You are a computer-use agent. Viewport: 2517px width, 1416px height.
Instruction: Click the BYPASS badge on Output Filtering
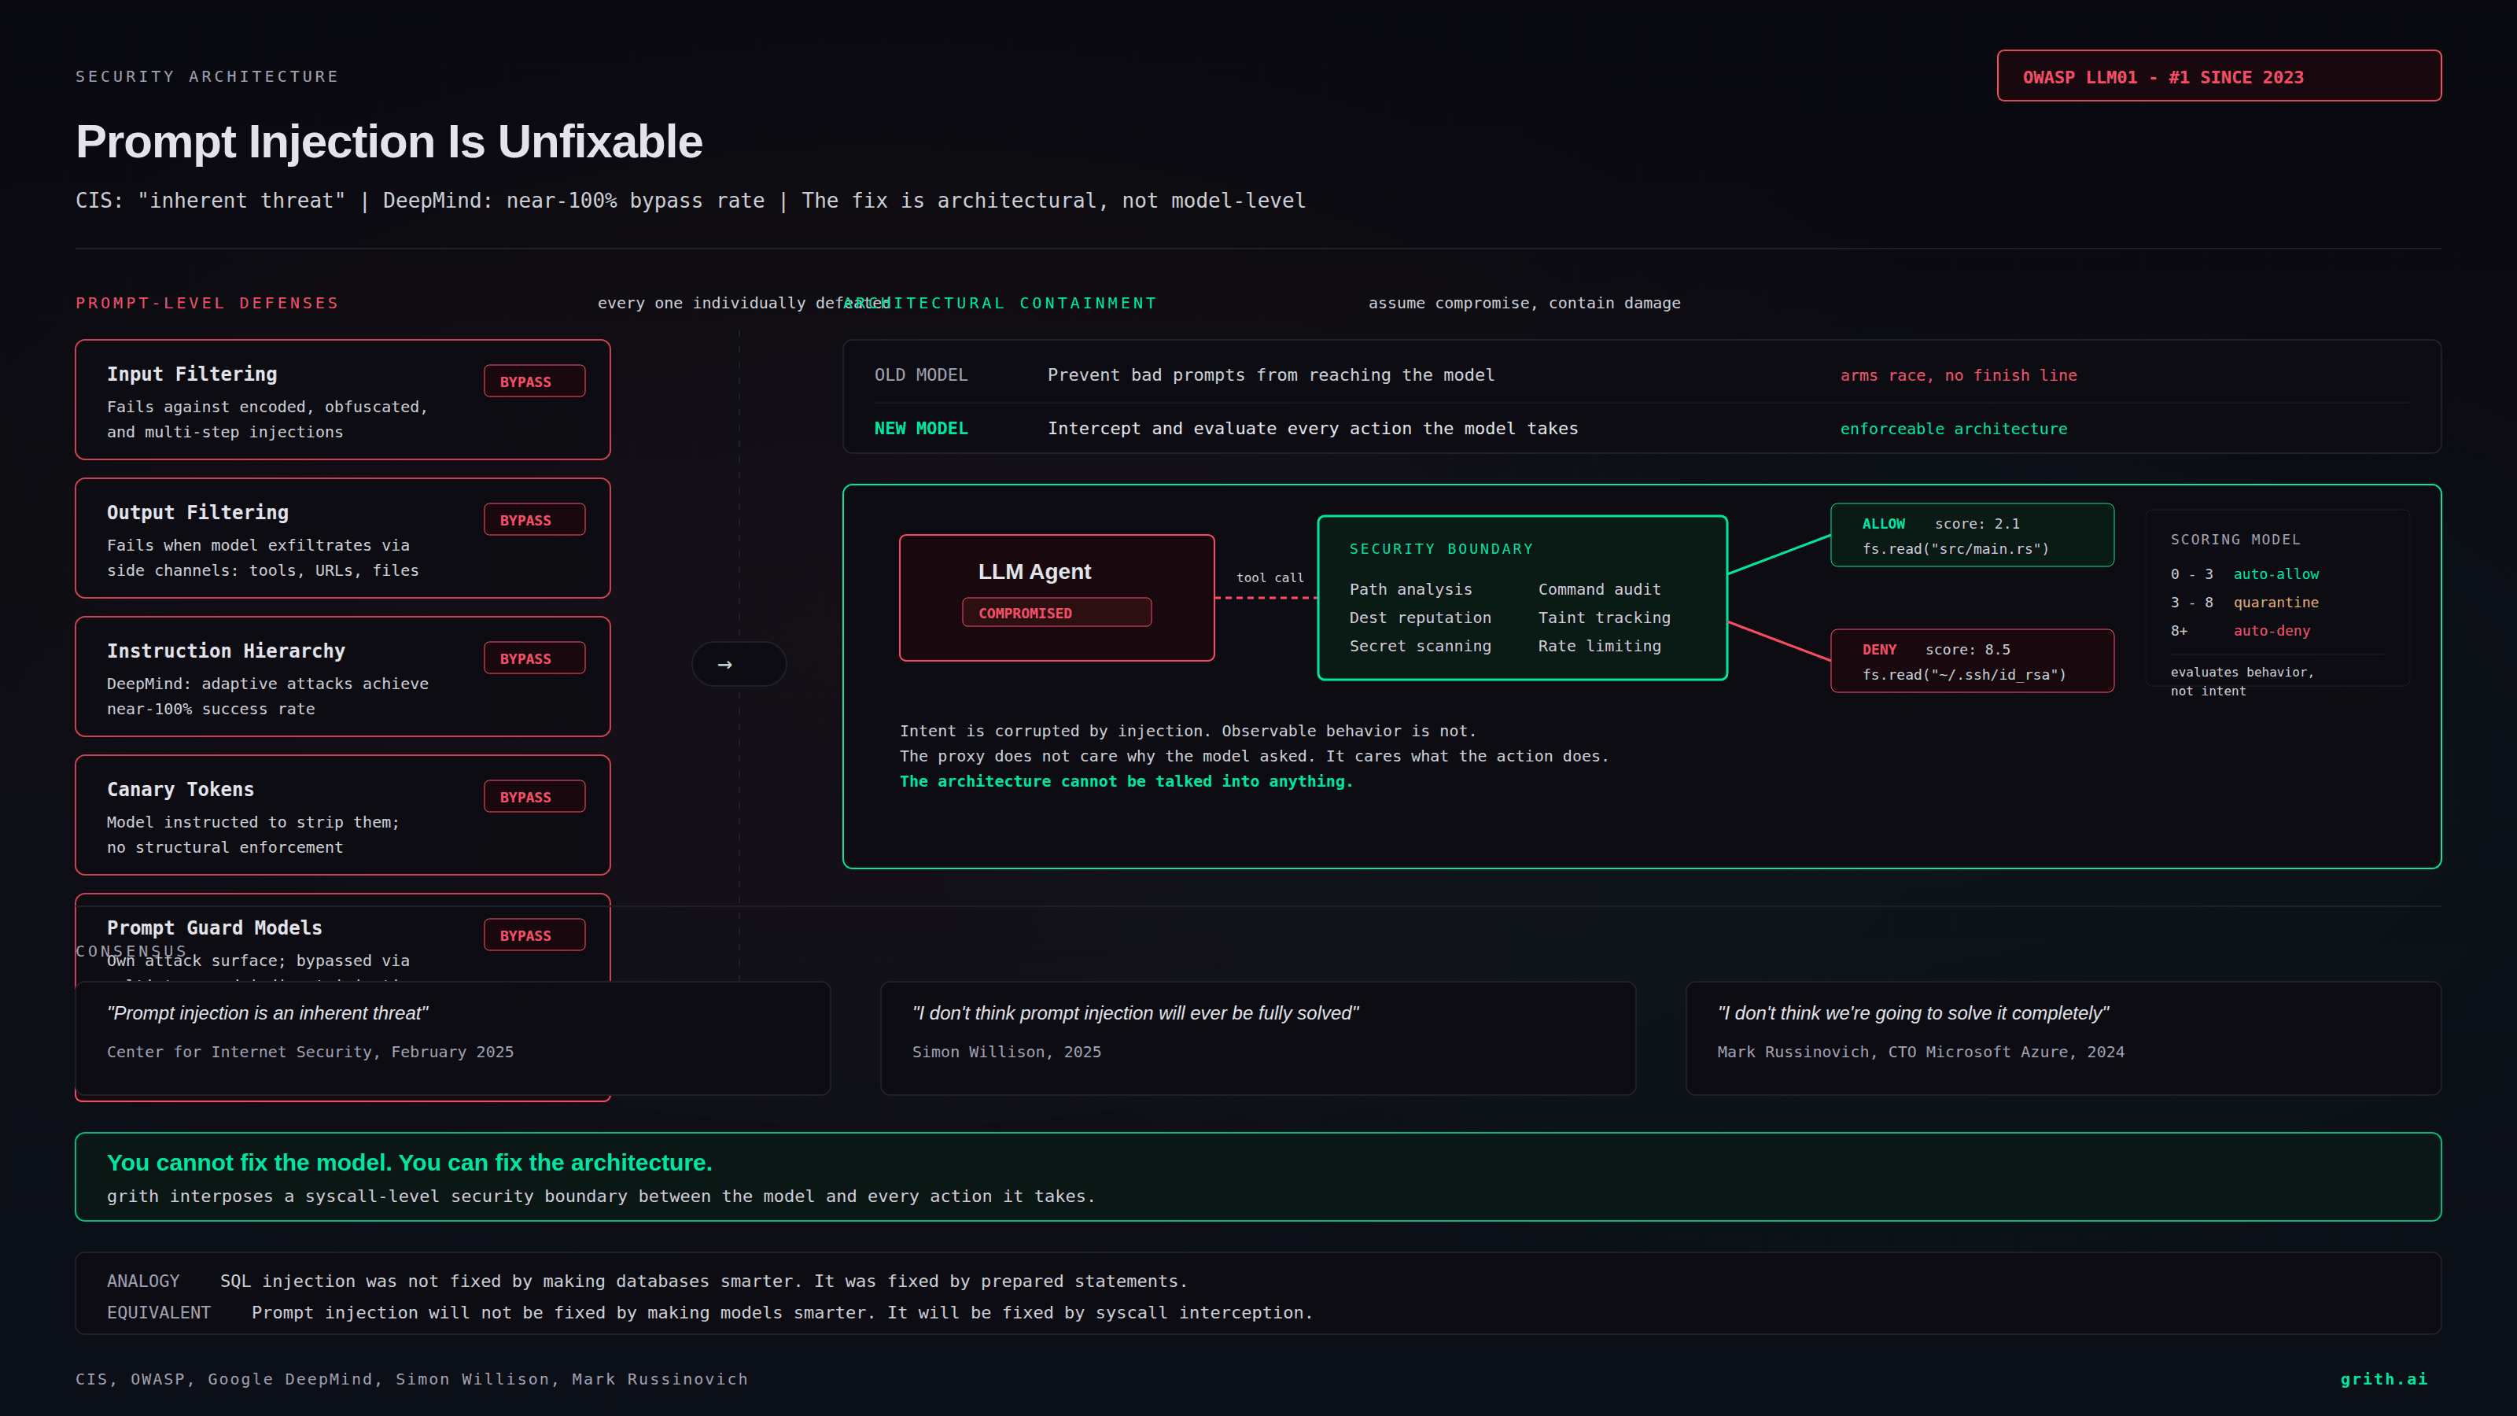point(533,520)
